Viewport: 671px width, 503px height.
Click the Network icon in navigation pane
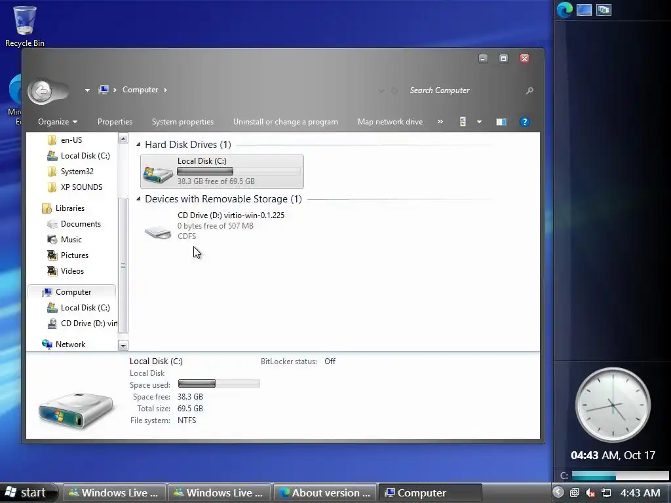click(47, 345)
